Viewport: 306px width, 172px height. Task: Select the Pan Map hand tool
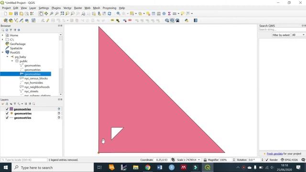coord(41,13)
